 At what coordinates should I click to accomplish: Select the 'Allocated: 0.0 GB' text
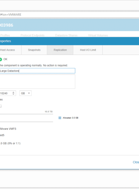70,118
